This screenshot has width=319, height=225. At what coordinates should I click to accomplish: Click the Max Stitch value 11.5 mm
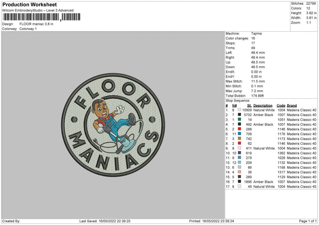click(258, 81)
